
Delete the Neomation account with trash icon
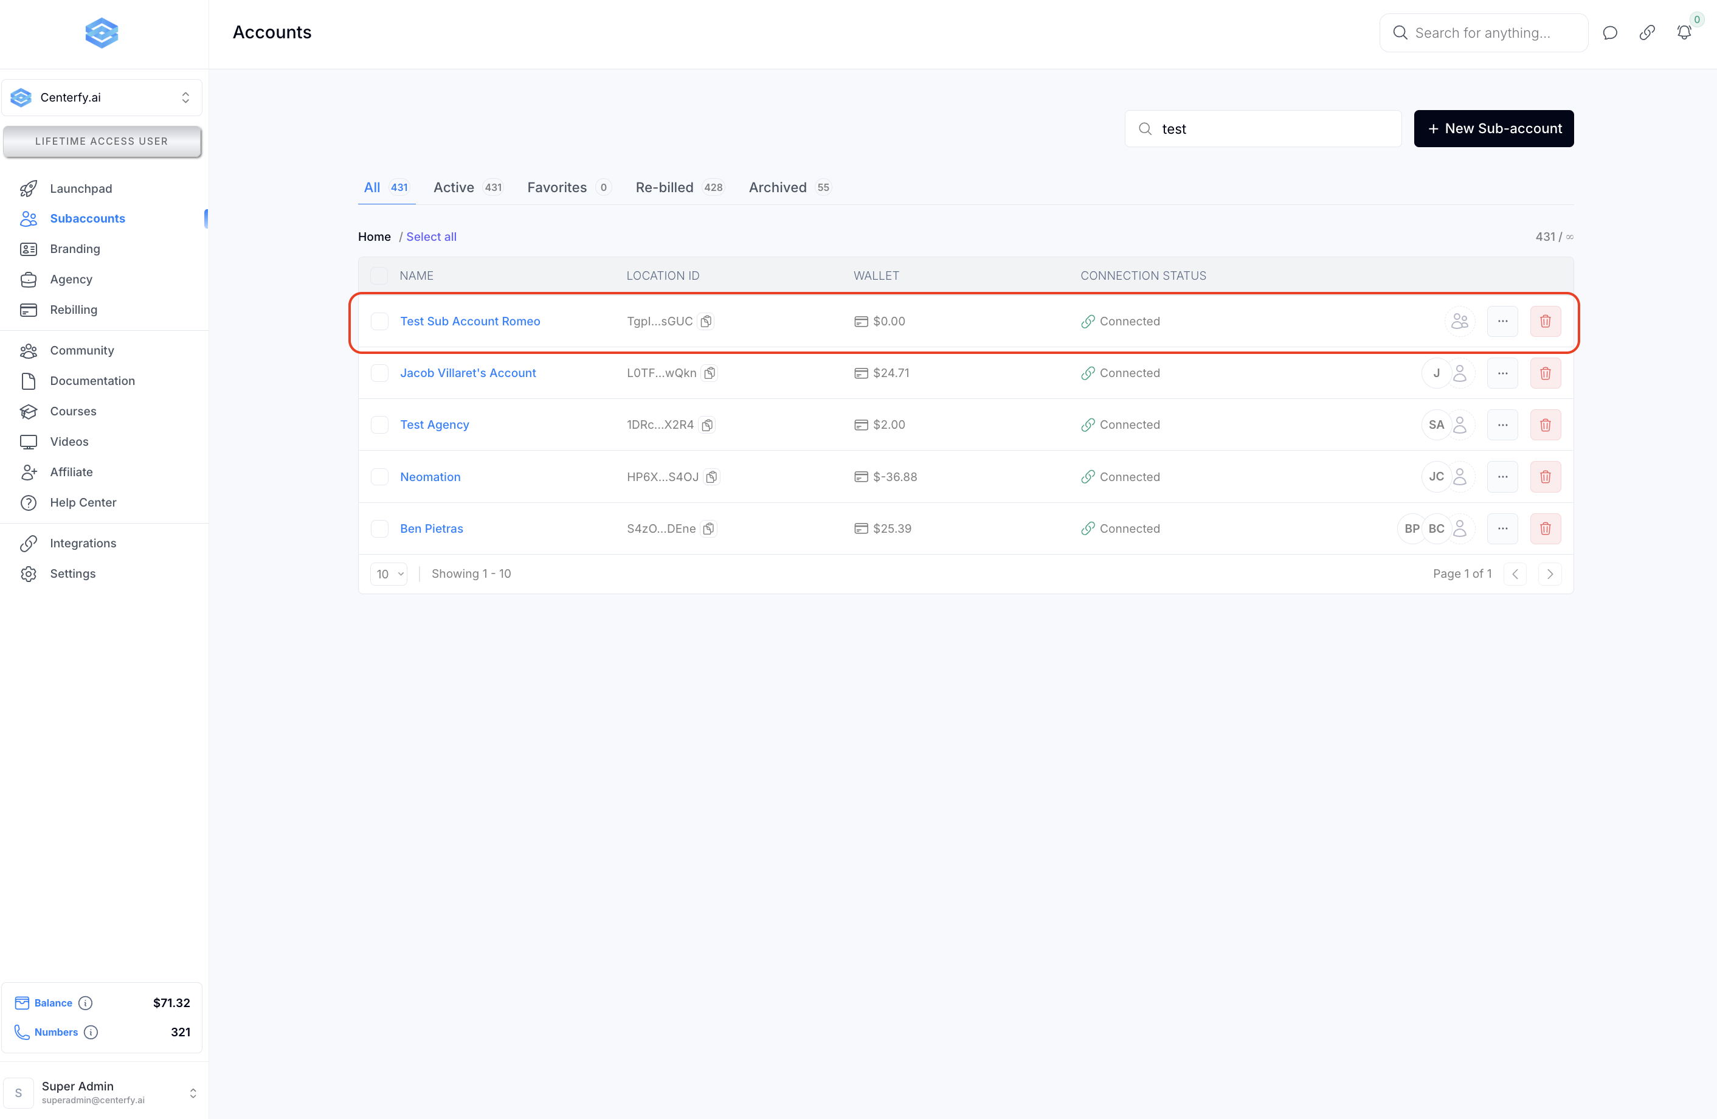(x=1544, y=477)
